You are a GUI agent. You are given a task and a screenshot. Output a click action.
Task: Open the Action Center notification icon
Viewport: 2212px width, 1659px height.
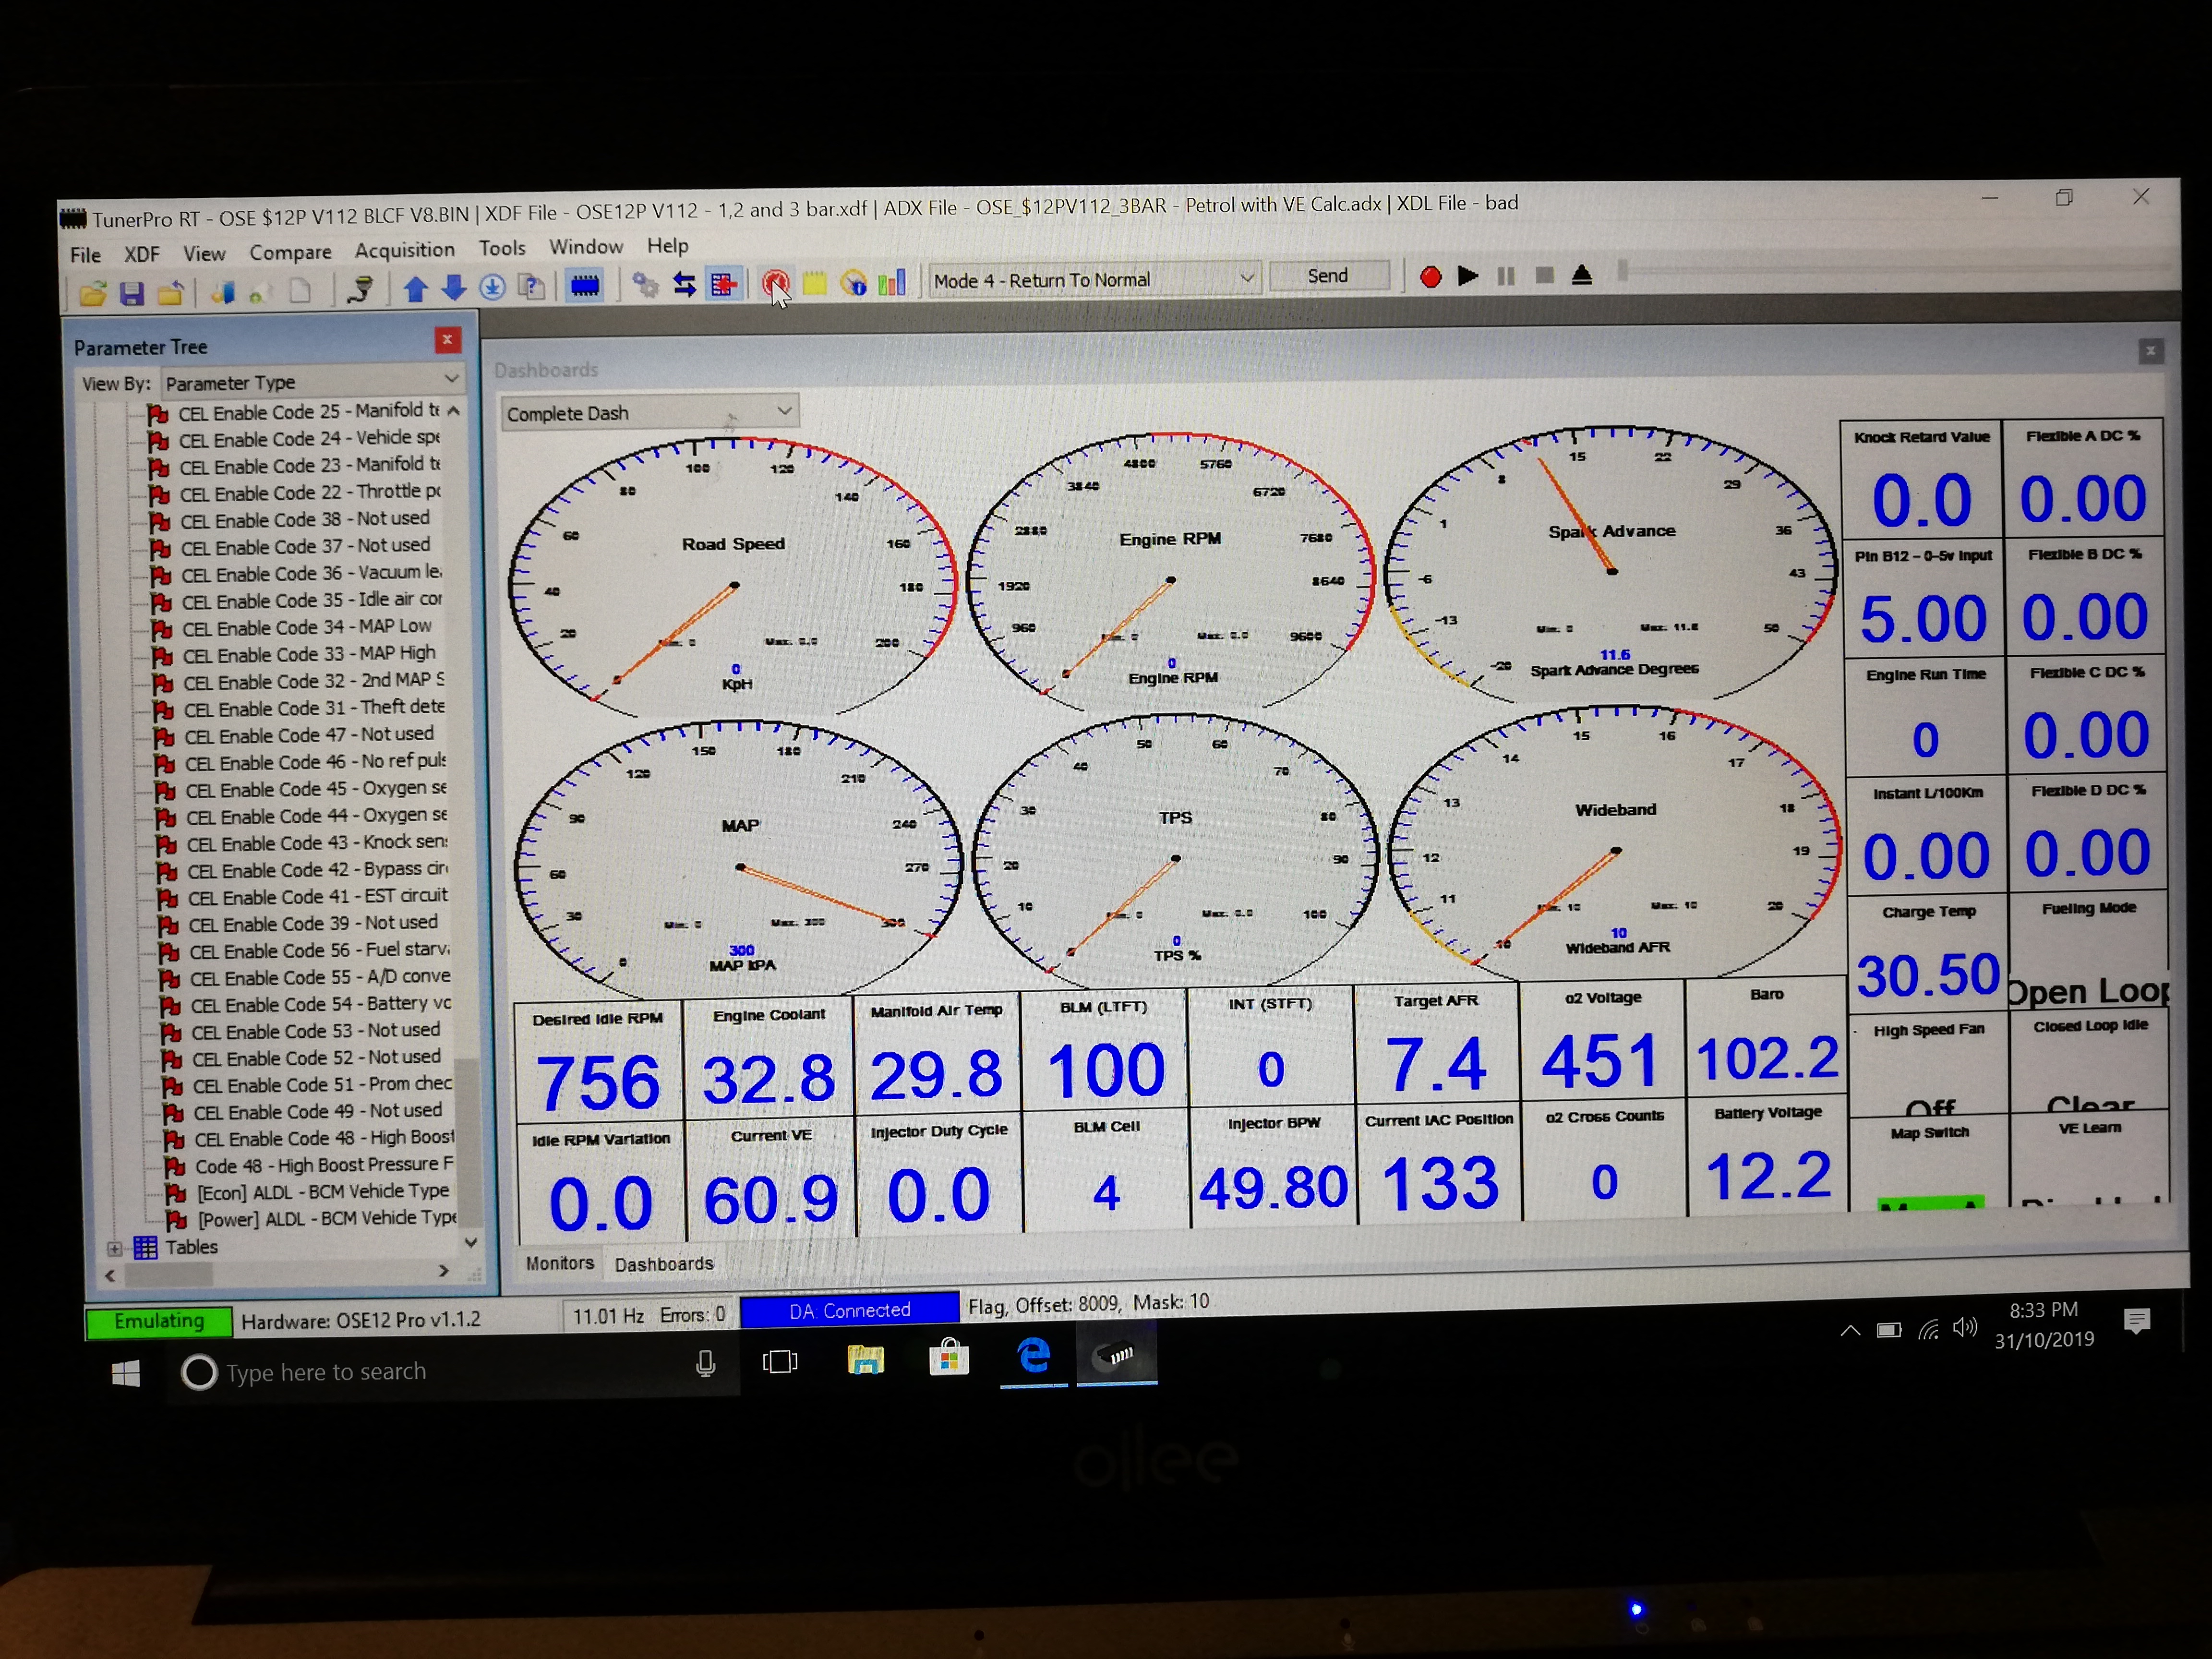click(x=2136, y=1322)
